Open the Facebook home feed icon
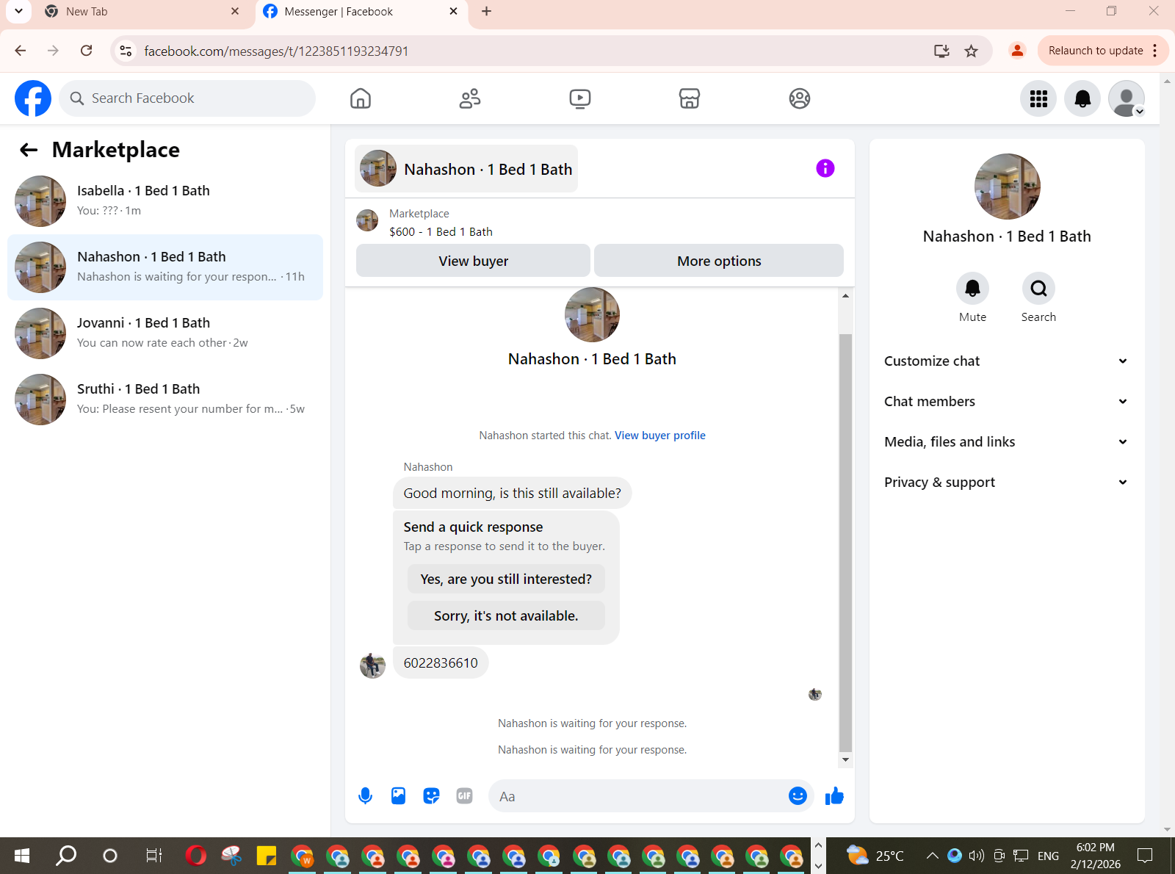Viewport: 1175px width, 874px height. pos(361,98)
